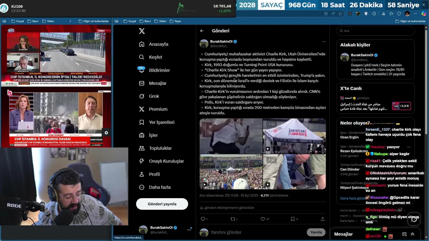Open first video thumbnail in post
The width and height of the screenshot is (429, 241).
(x=231, y=136)
